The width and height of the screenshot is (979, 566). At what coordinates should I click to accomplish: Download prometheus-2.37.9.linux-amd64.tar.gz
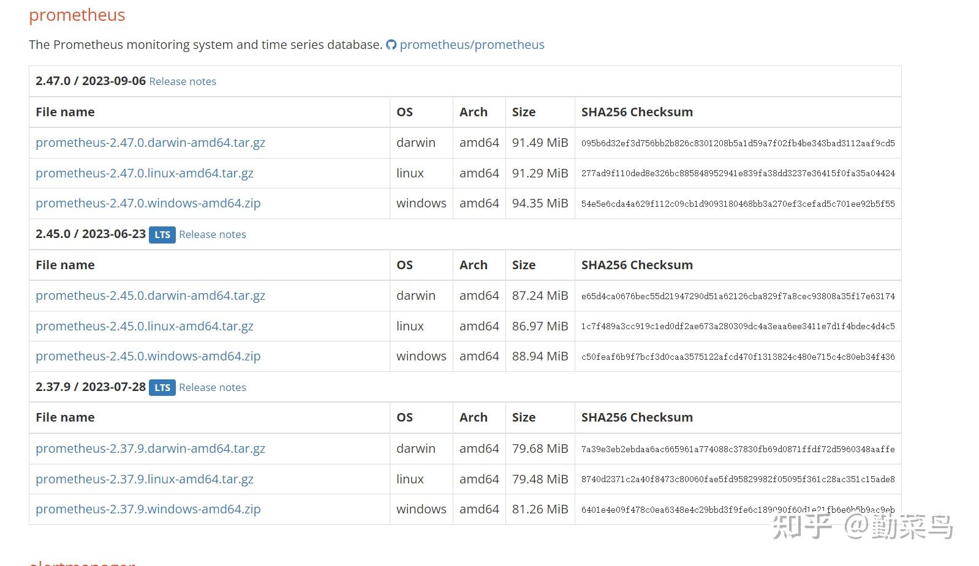click(144, 479)
